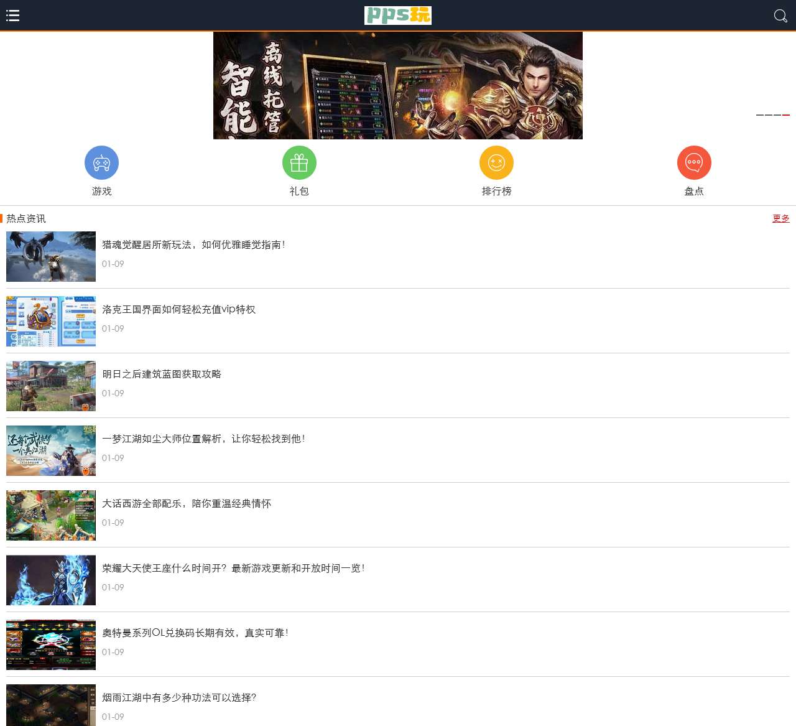This screenshot has height=726, width=796.
Task: Select the 盘点 label
Action: [694, 191]
